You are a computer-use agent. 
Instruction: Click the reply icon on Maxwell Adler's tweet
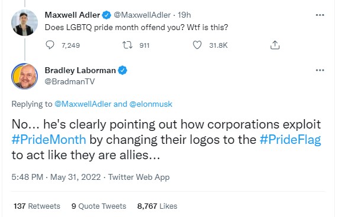(x=50, y=45)
